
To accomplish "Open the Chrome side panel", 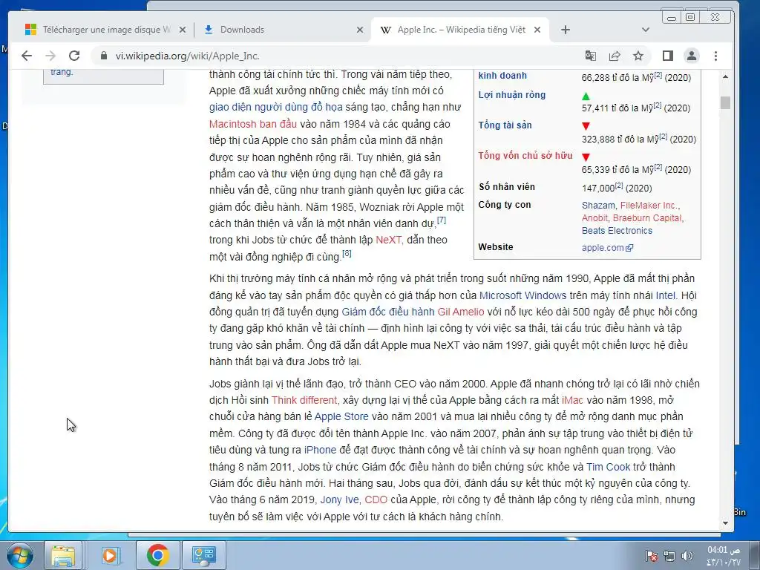I will [668, 56].
